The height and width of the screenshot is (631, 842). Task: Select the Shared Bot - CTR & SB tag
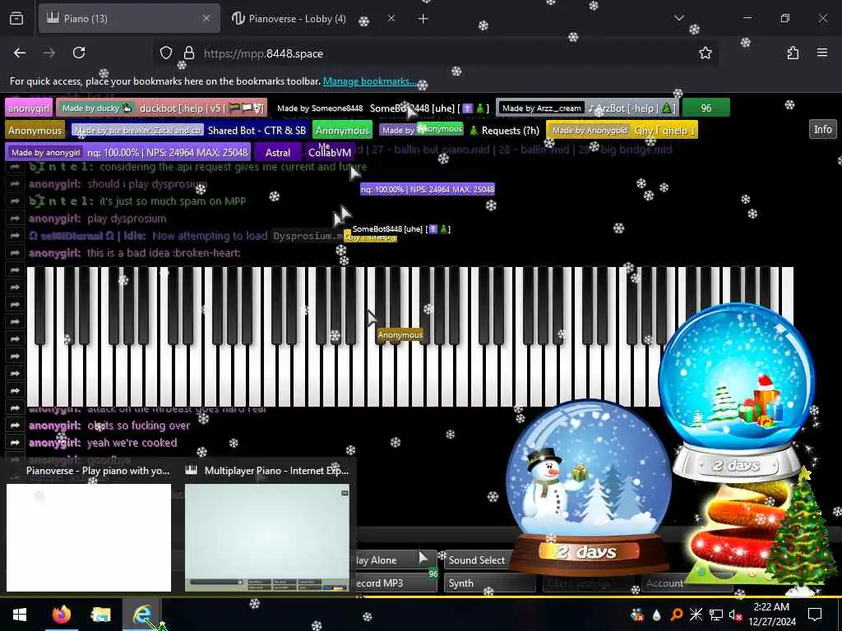pos(190,131)
